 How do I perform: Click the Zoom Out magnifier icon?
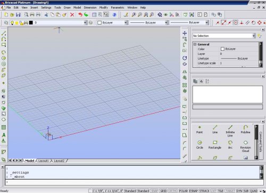(140, 14)
